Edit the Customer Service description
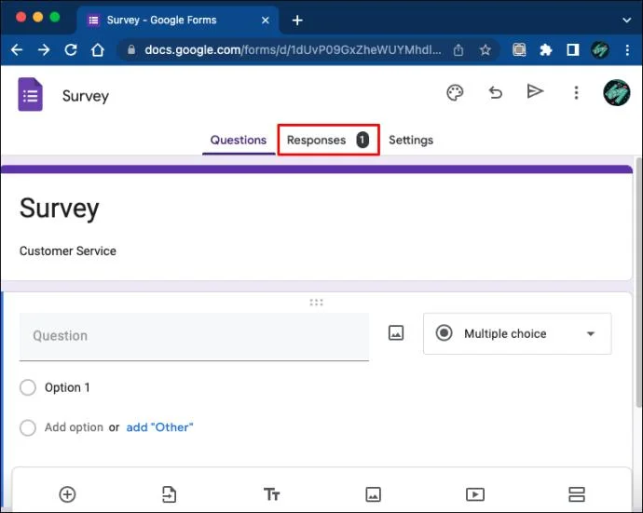The image size is (643, 513). [68, 250]
